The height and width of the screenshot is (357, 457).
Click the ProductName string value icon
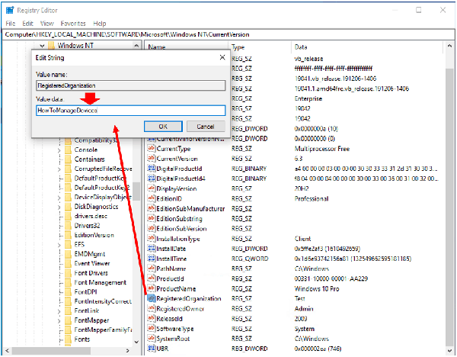tap(151, 289)
